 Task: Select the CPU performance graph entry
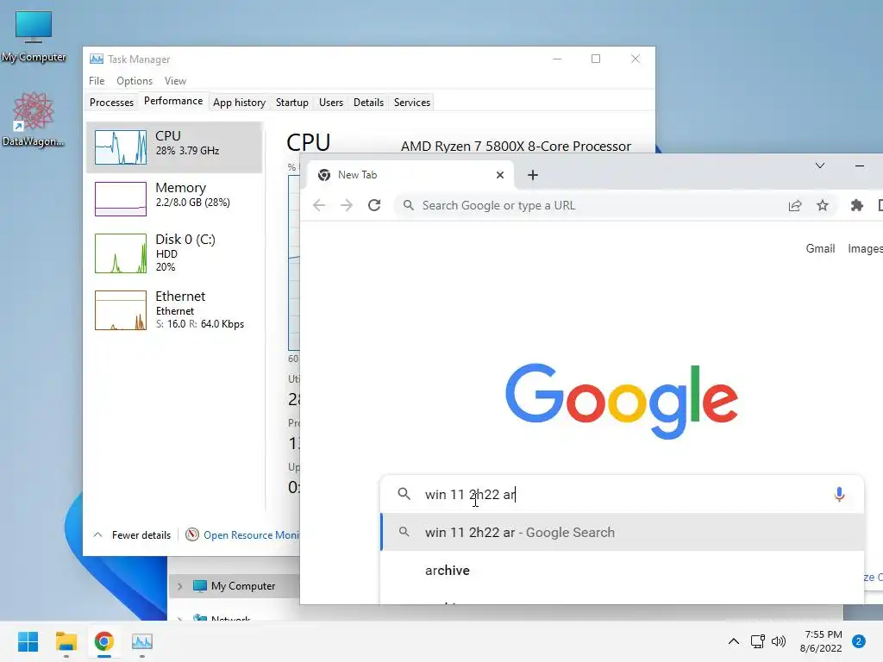(174, 147)
